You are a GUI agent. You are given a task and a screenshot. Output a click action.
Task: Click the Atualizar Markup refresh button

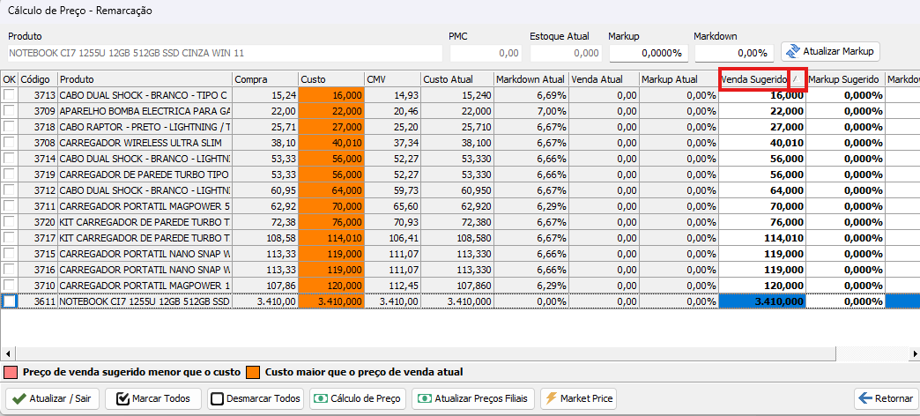coord(829,51)
